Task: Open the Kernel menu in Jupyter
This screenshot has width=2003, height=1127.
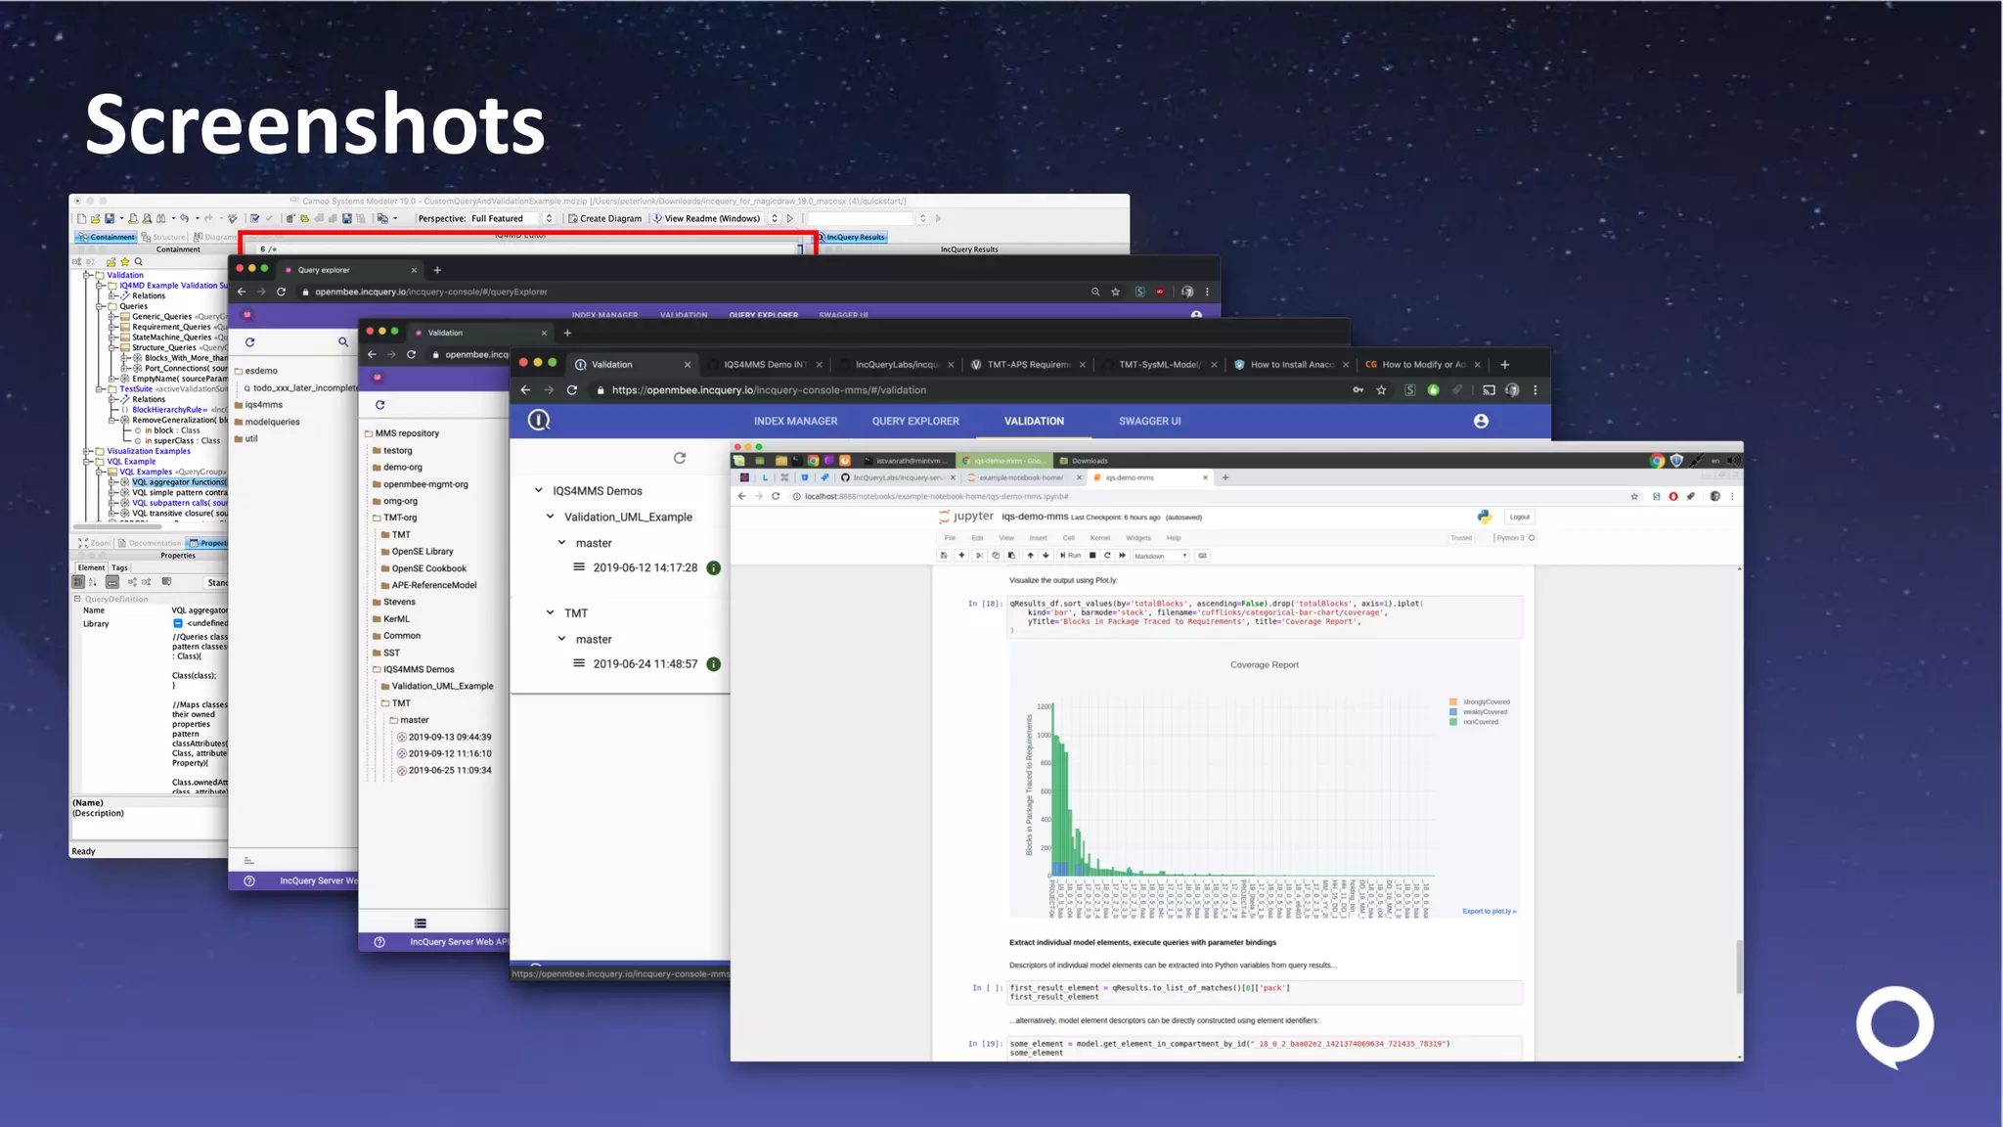Action: pyautogui.click(x=1100, y=537)
